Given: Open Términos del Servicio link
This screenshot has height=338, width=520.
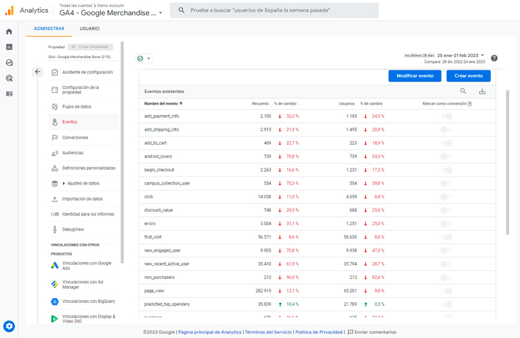Looking at the screenshot, I should click(x=268, y=332).
